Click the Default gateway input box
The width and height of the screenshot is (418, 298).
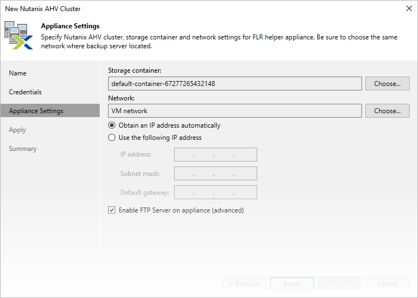[216, 193]
